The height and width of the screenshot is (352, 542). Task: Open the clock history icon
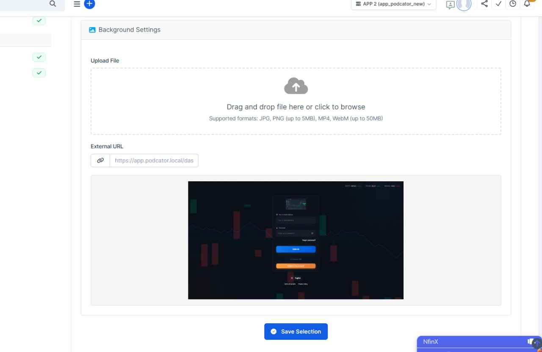513,4
